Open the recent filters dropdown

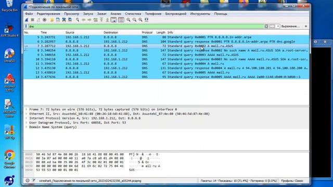click(278, 26)
